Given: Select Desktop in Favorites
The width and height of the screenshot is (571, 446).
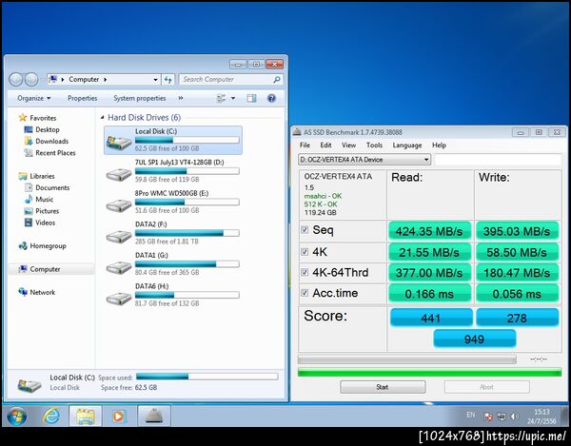Looking at the screenshot, I should tap(47, 129).
